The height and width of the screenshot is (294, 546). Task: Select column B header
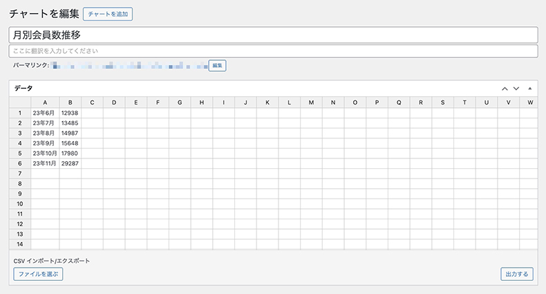pos(70,102)
